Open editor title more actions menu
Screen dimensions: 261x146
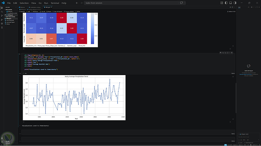pyautogui.click(x=235, y=7)
